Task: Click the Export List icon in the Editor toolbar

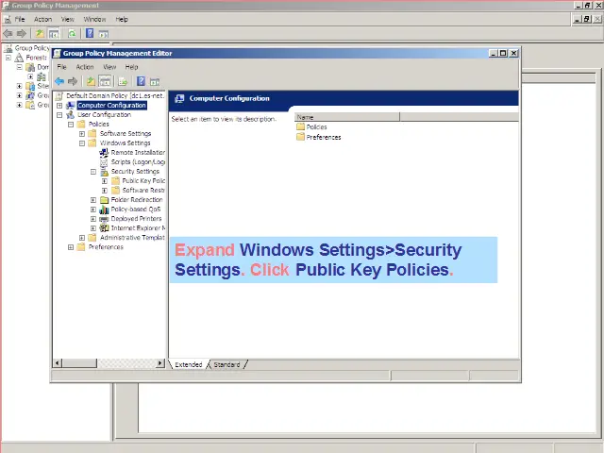Action: coord(123,81)
